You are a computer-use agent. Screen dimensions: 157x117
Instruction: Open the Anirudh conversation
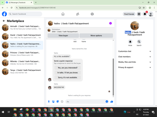pyautogui.click(x=22, y=27)
